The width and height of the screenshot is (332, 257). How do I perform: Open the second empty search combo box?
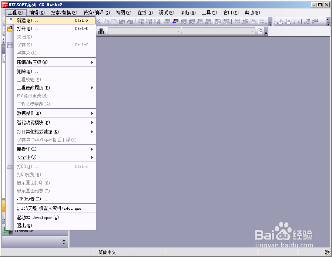click(218, 31)
